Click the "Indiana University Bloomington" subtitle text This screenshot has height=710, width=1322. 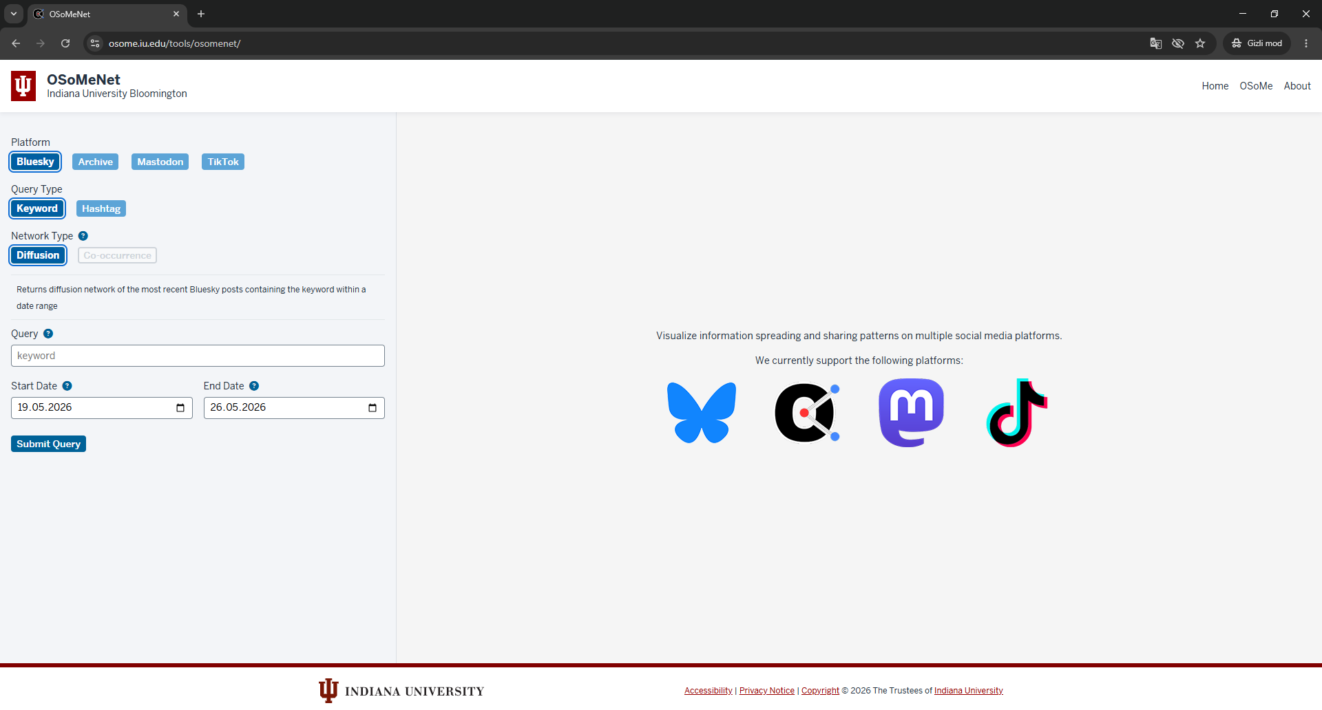tap(117, 94)
